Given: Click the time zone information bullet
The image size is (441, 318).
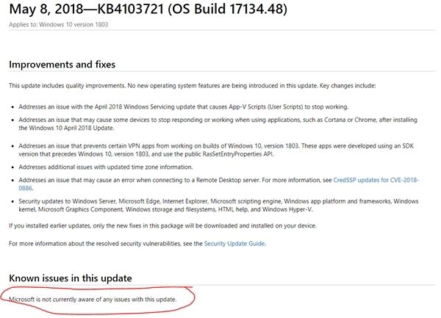Looking at the screenshot, I should click(106, 167).
